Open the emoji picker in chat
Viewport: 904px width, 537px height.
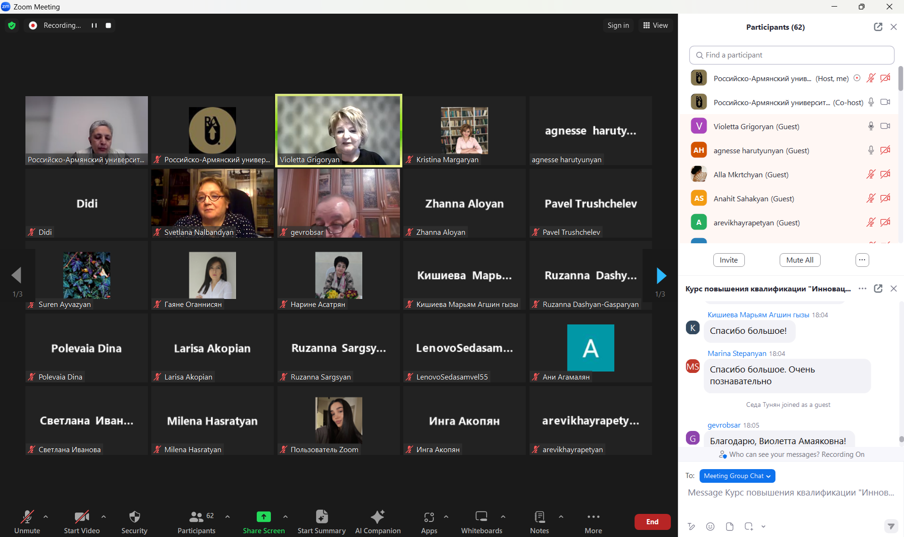coord(710,526)
